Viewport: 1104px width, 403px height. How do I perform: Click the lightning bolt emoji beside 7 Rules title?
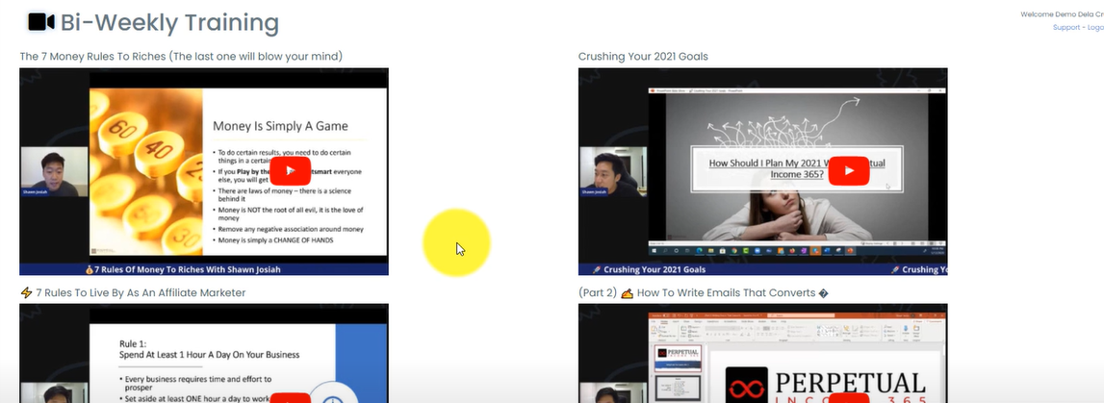pyautogui.click(x=26, y=292)
